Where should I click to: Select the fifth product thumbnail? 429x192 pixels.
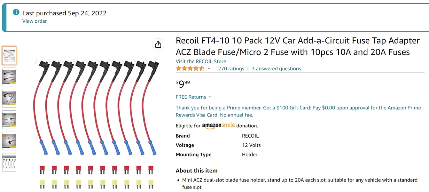[9, 141]
